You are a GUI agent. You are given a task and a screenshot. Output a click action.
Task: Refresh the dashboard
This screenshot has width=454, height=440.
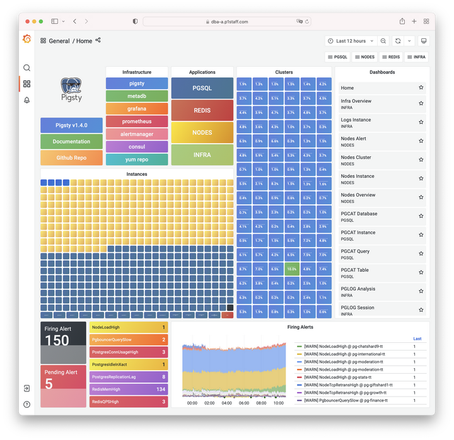pos(398,41)
